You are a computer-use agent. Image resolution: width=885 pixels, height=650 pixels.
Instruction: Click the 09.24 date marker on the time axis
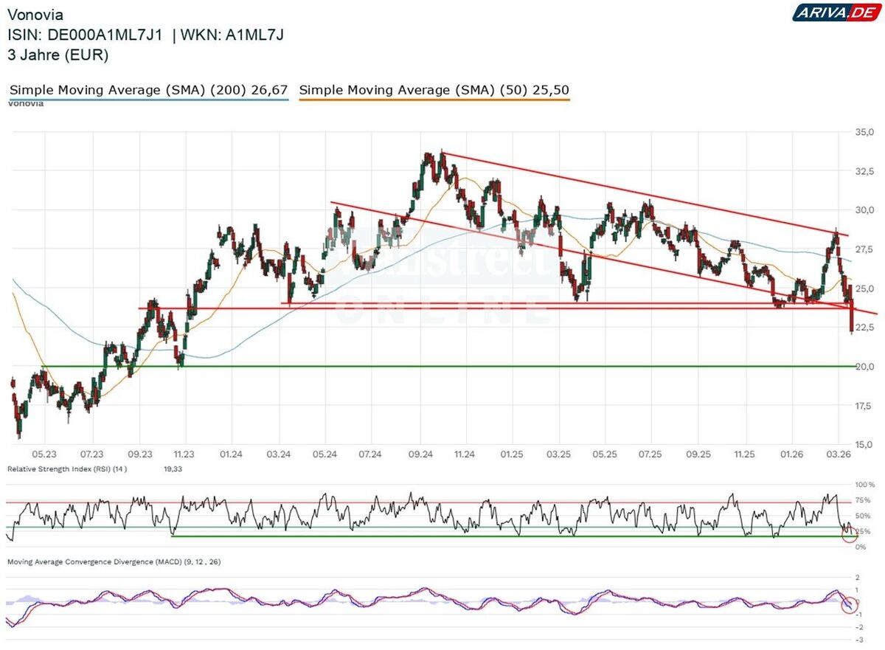point(420,455)
